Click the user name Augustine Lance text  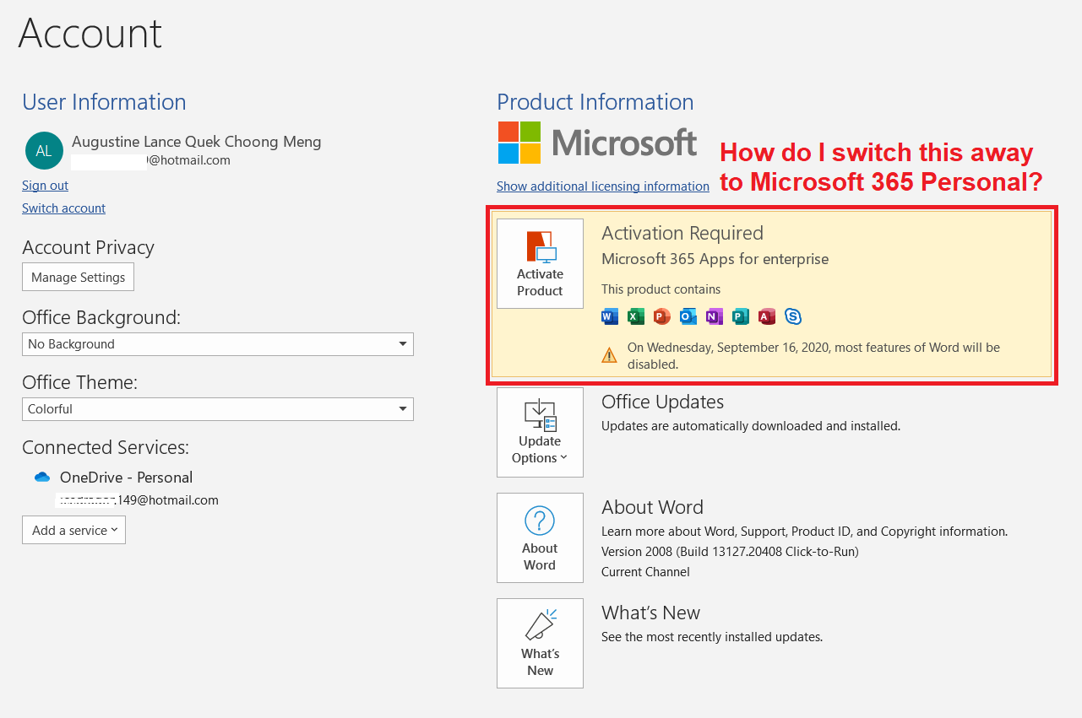tap(197, 142)
